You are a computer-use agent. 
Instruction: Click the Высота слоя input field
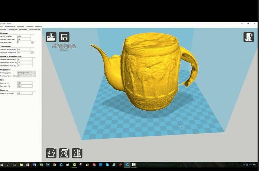pos(24,36)
